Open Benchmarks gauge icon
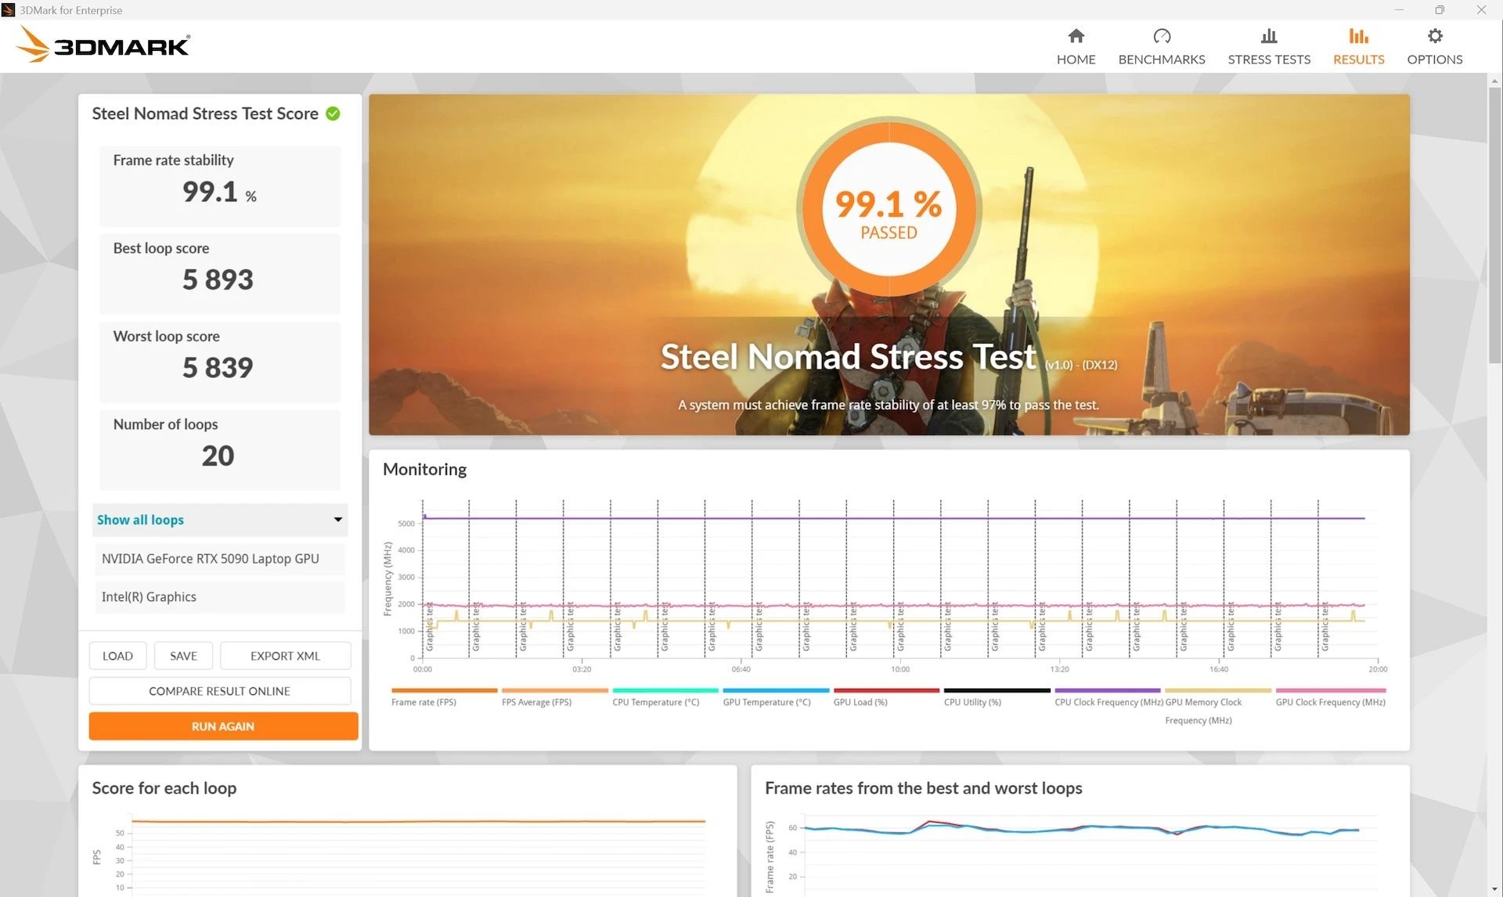 [x=1161, y=36]
